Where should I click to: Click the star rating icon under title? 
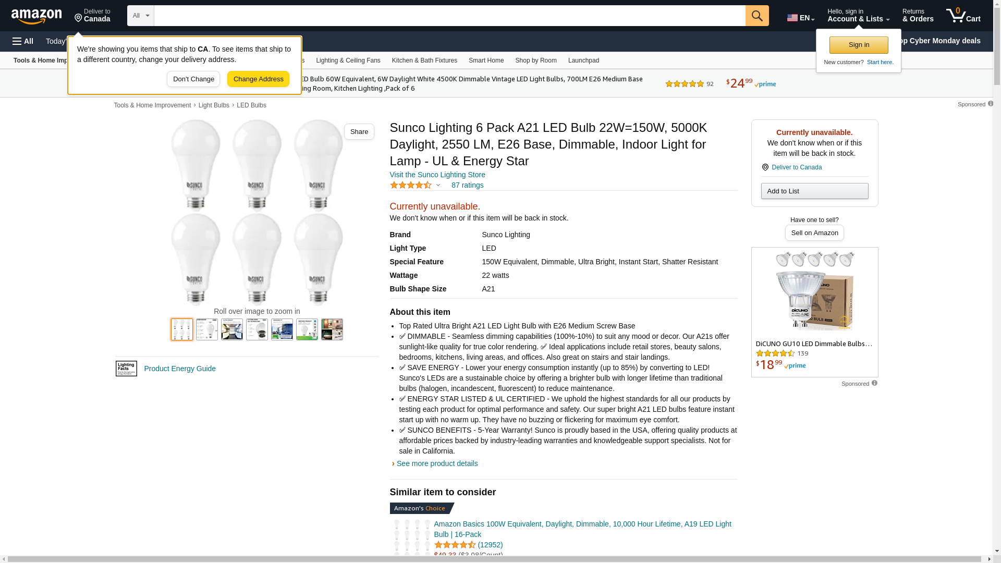pyautogui.click(x=411, y=185)
